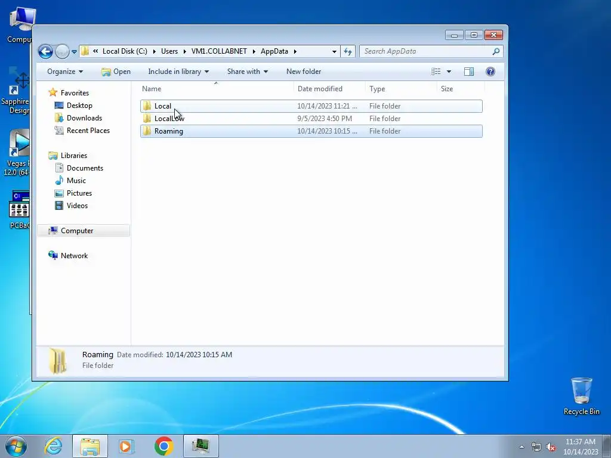Click the muted volume tray icon
Viewport: 611px width, 458px height.
pos(551,447)
